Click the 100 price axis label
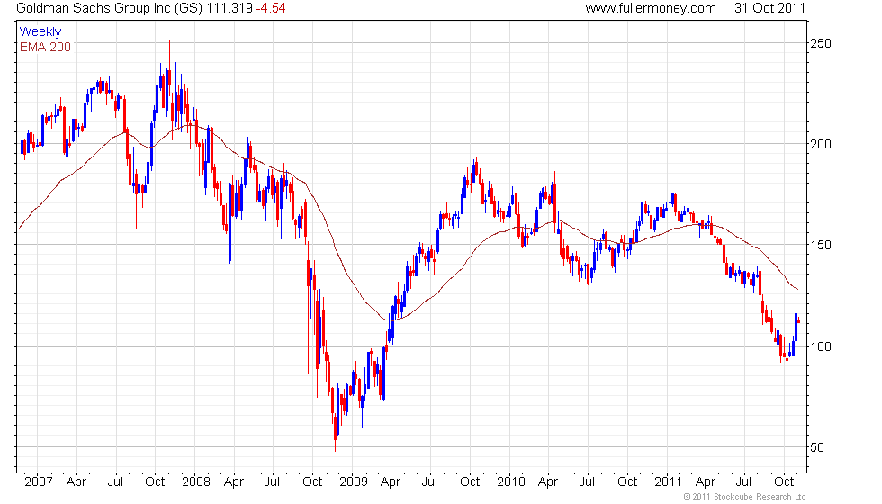The height and width of the screenshot is (504, 882). (x=821, y=346)
